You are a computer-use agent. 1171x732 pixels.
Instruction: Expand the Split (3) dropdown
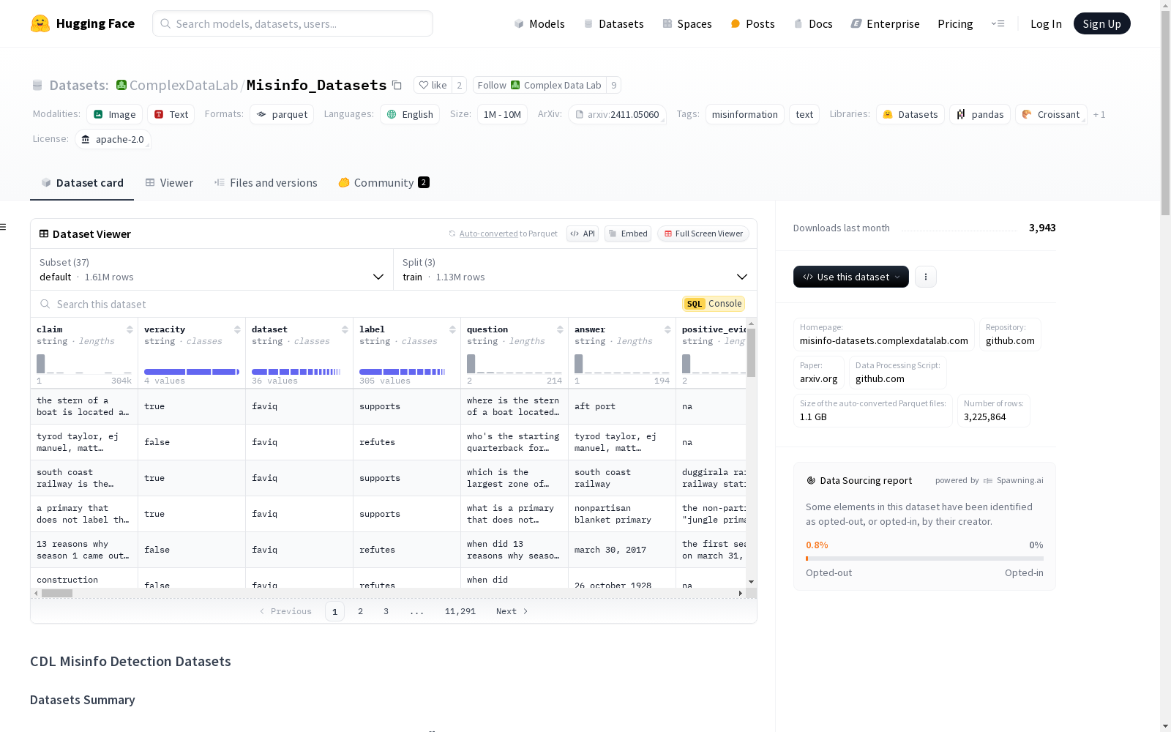click(x=575, y=269)
